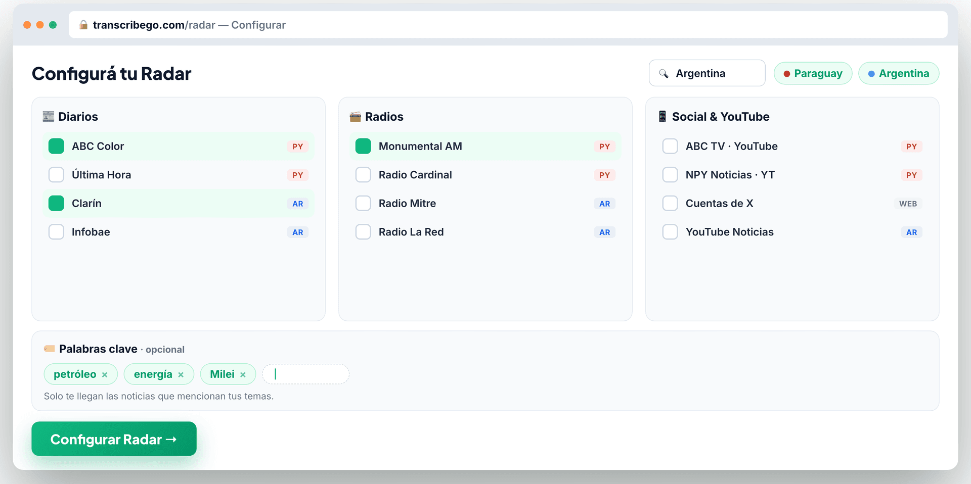
Task: Focus the empty keyword input field
Action: [x=305, y=374]
